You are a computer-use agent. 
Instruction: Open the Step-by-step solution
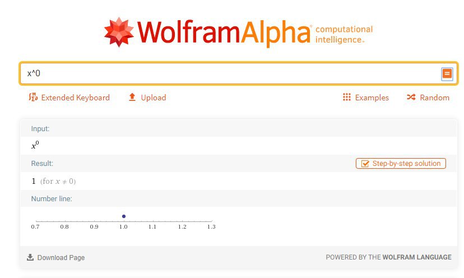point(401,164)
